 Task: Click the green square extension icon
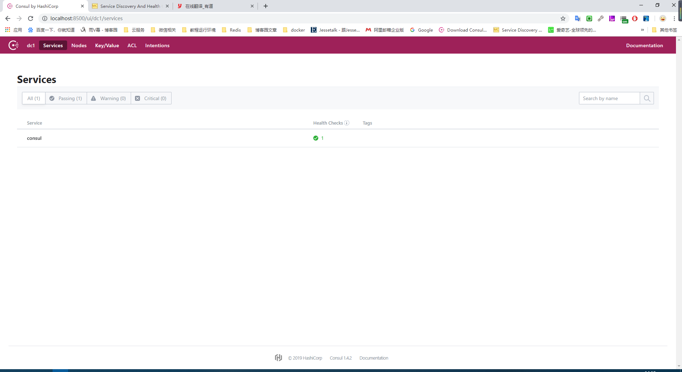pos(589,18)
